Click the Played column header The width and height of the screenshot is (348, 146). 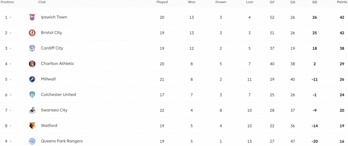click(162, 2)
